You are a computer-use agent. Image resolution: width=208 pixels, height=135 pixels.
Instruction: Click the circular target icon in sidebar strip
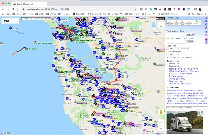coord(206,25)
